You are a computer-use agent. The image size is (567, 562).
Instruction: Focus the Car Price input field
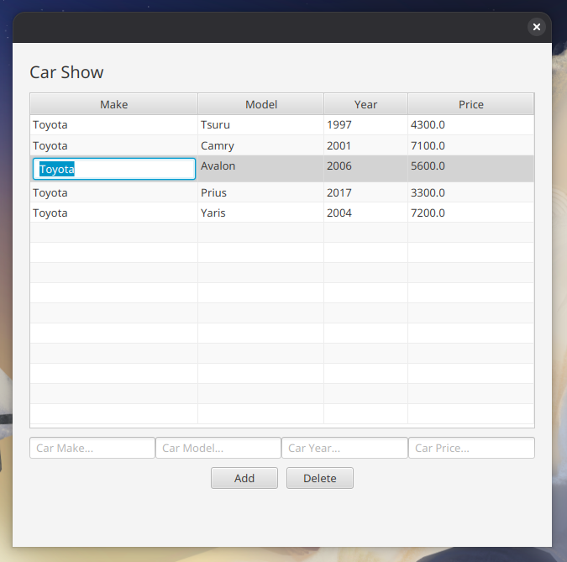[x=471, y=448]
